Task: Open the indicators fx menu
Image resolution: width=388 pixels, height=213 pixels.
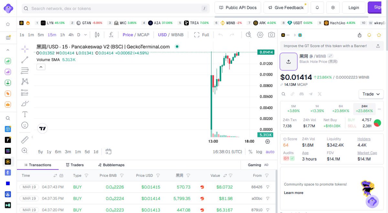Action: pyautogui.click(x=111, y=35)
